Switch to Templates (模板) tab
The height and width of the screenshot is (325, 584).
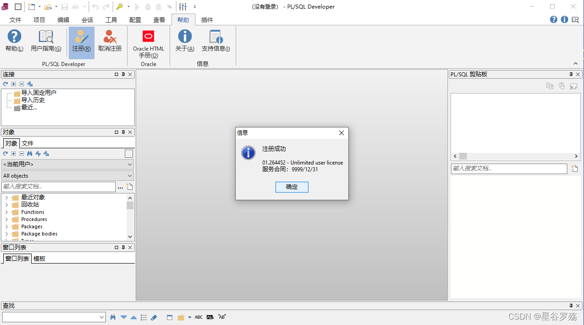point(39,259)
